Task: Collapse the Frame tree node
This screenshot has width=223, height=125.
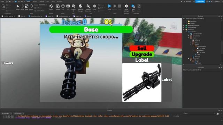Action: 189,38
